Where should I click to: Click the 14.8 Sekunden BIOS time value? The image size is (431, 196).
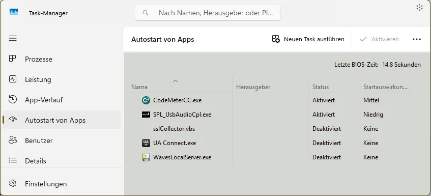click(401, 65)
